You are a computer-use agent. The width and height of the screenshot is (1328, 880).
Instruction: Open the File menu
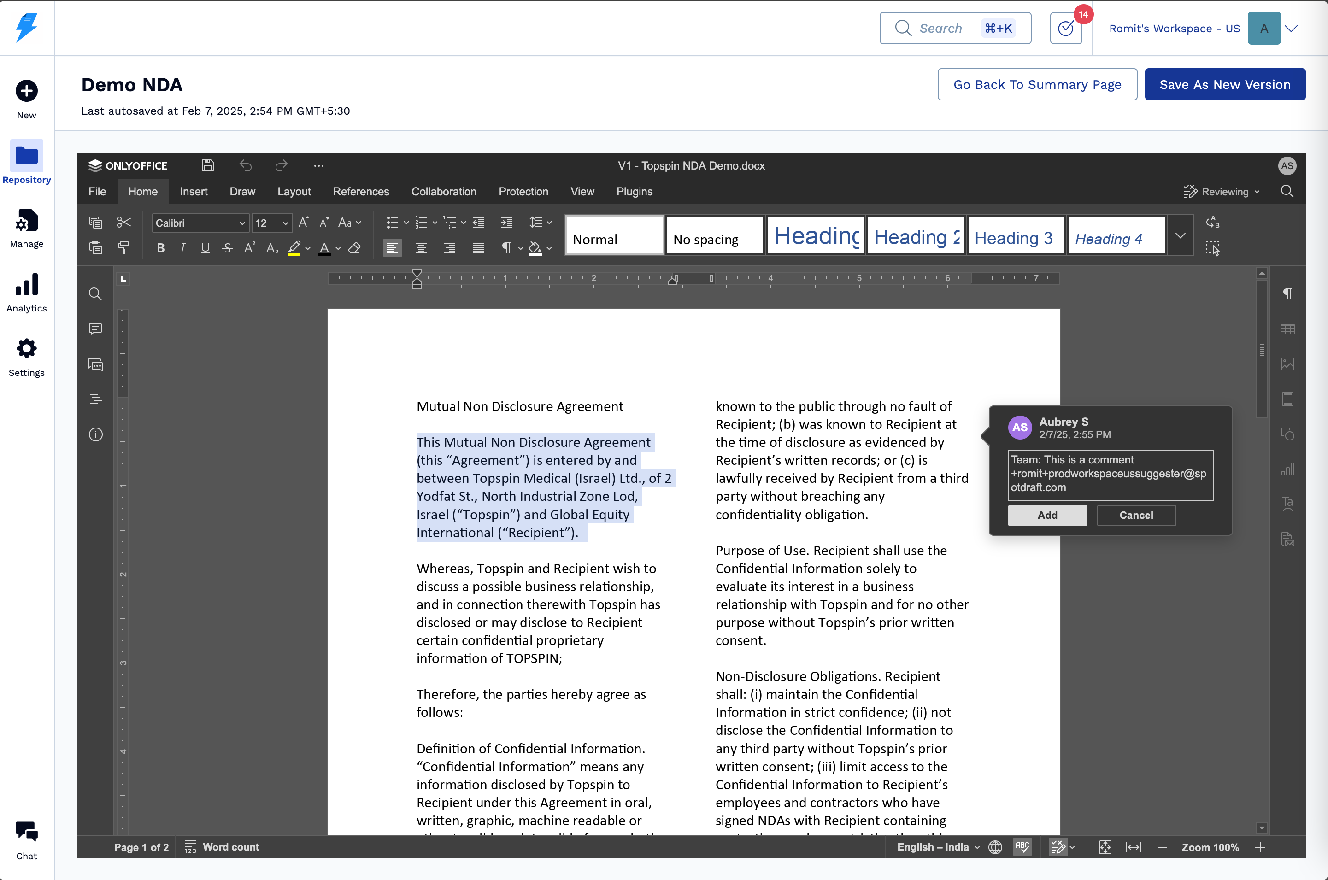click(x=97, y=191)
